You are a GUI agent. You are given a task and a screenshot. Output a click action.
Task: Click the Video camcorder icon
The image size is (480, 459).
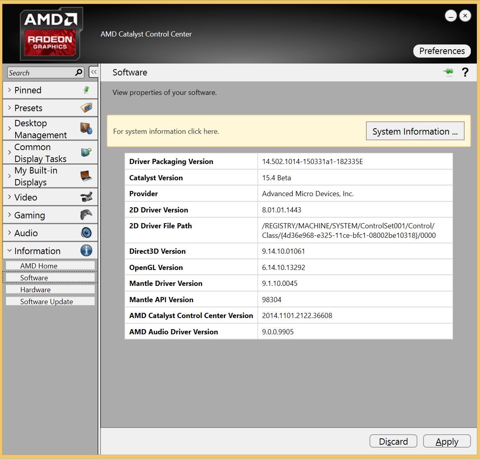[86, 197]
